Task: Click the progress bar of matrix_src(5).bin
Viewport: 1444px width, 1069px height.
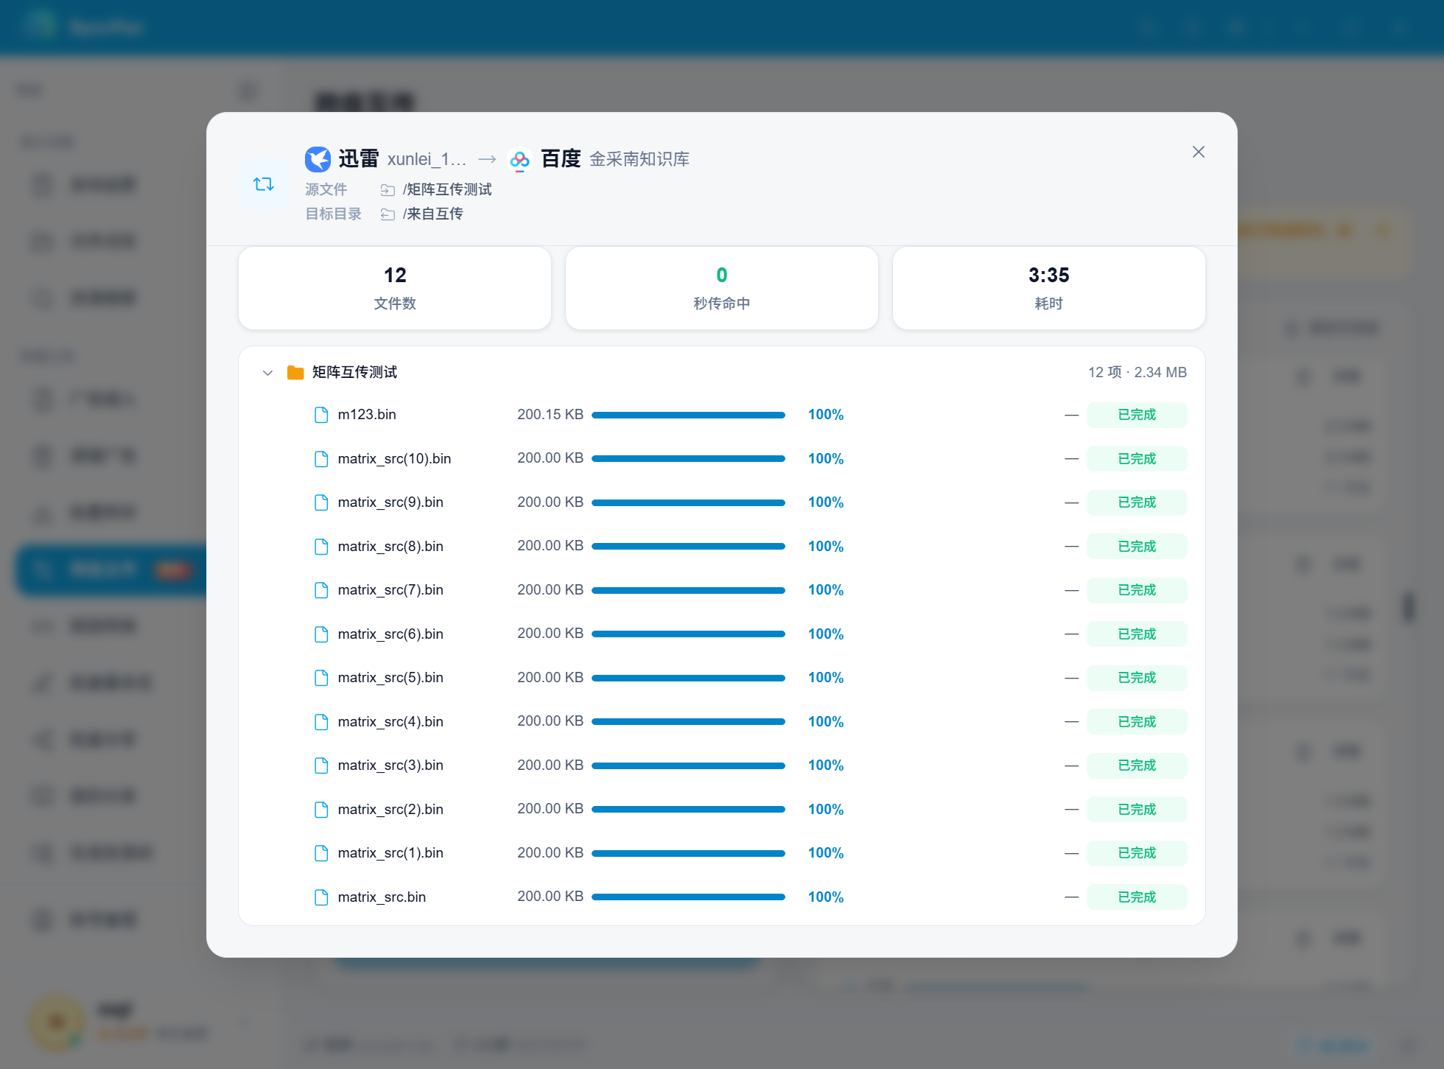Action: click(x=688, y=678)
